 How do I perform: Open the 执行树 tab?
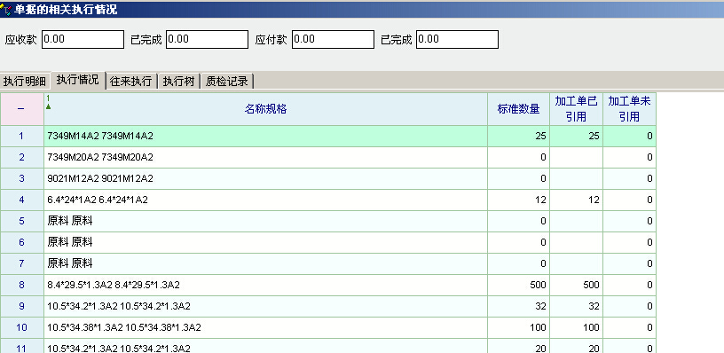pos(178,82)
